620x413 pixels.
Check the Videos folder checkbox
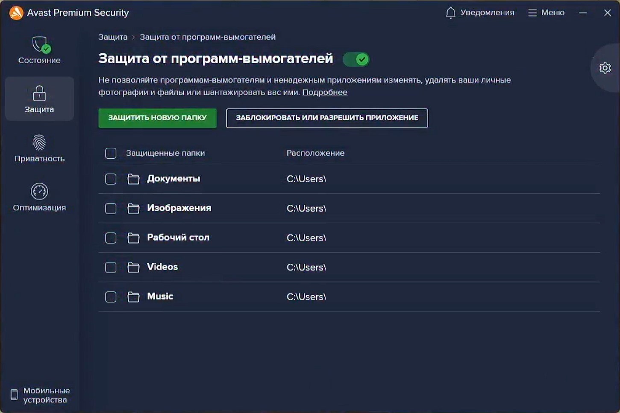111,267
